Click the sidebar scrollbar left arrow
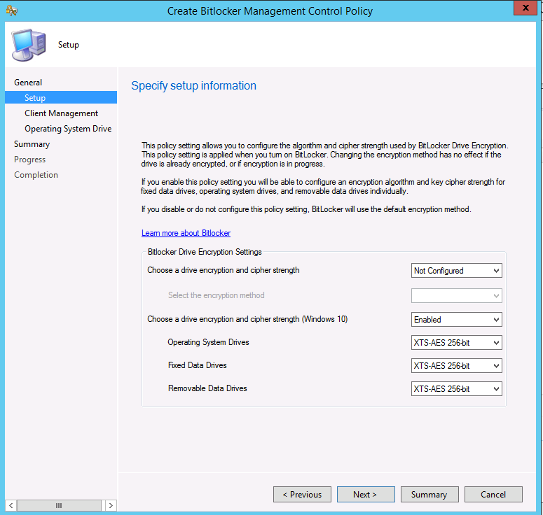 [11, 505]
